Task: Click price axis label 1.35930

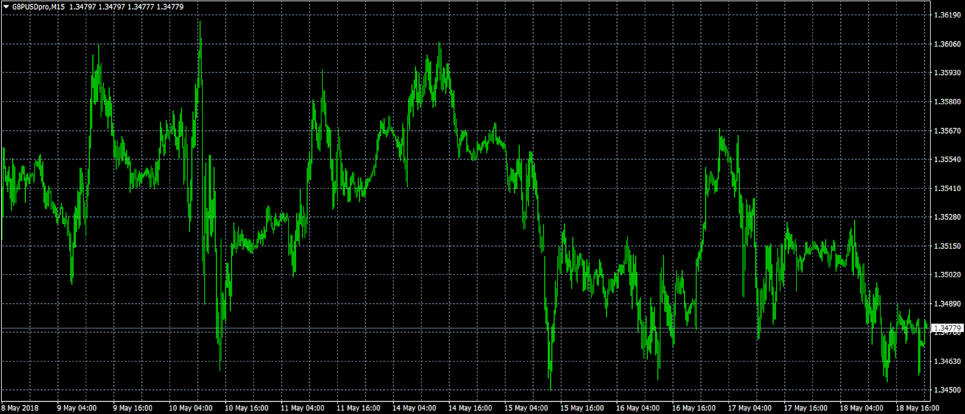Action: tap(947, 73)
